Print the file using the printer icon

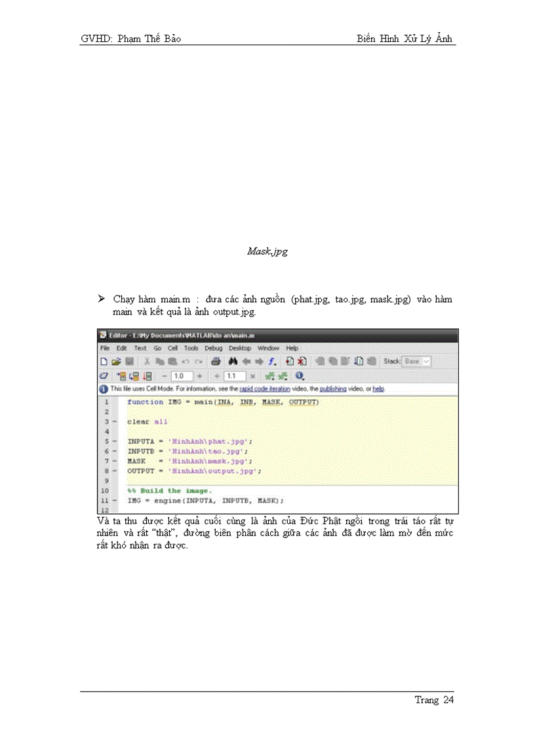(x=216, y=361)
